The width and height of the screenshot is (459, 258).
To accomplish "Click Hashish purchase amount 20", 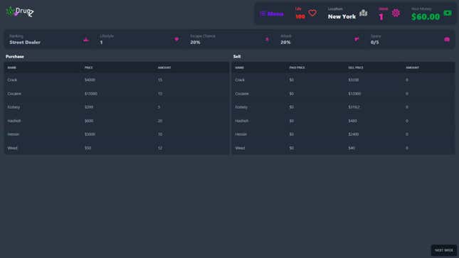I will [x=160, y=121].
